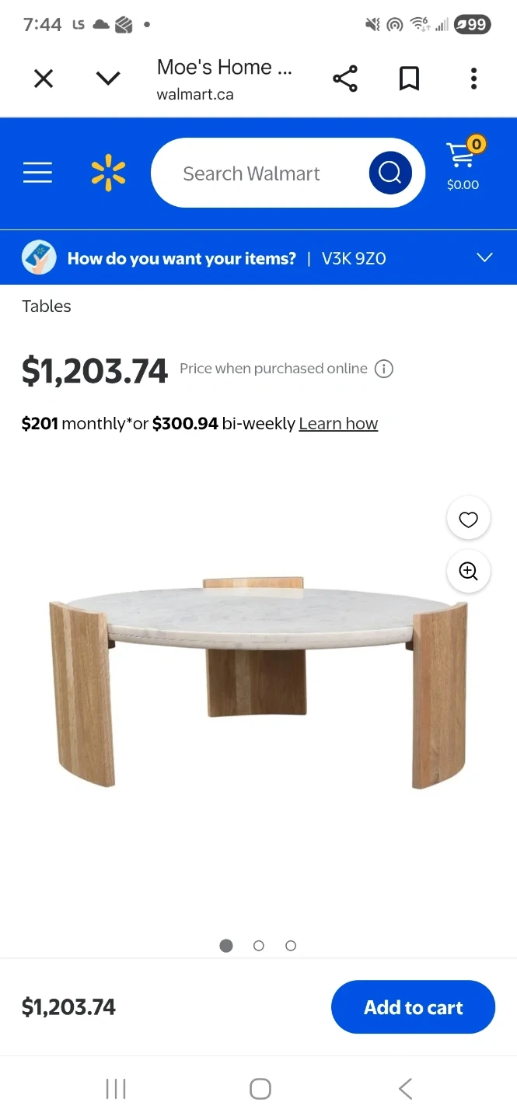The image size is (517, 1120).
Task: Select the first image carousel dot
Action: pos(226,946)
